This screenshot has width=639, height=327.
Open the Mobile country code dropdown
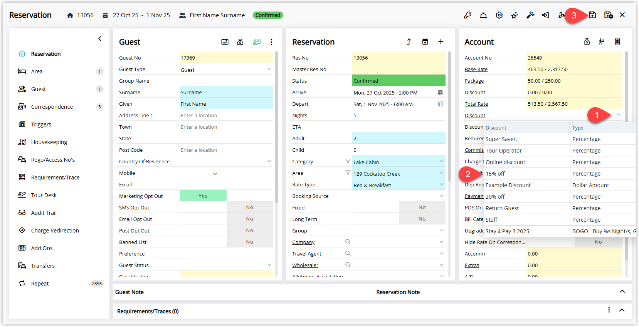click(x=215, y=174)
